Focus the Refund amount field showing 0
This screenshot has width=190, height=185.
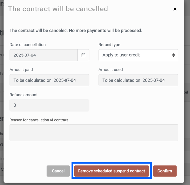point(50,105)
